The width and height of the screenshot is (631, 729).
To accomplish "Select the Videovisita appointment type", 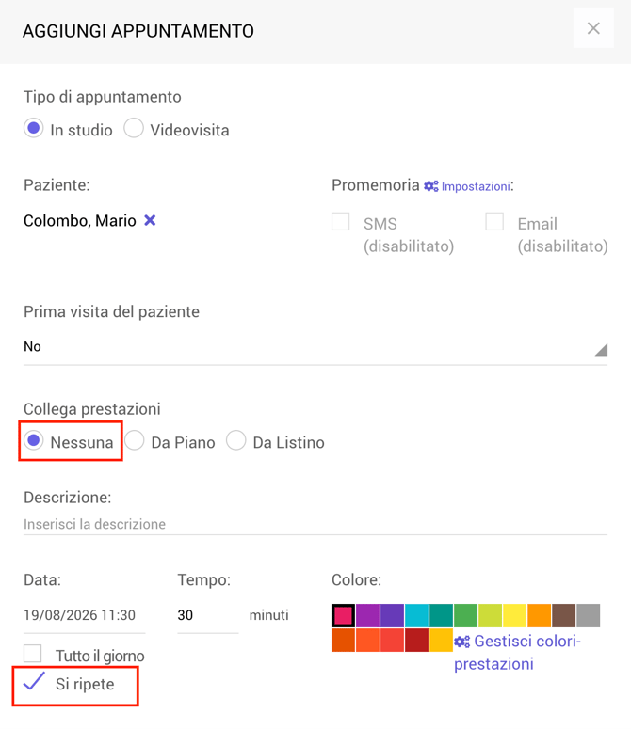I will [134, 128].
